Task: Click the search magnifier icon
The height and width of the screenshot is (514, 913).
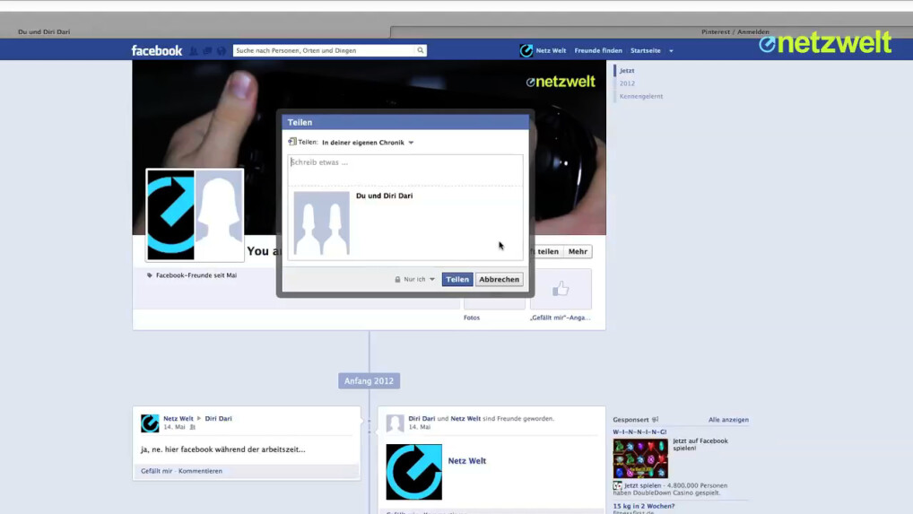Action: (x=420, y=51)
